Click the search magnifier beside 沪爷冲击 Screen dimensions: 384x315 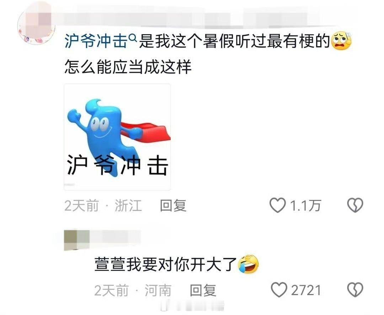tap(133, 37)
